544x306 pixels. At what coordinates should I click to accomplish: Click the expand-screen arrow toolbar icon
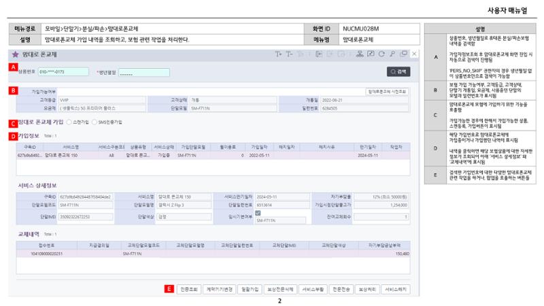371,54
